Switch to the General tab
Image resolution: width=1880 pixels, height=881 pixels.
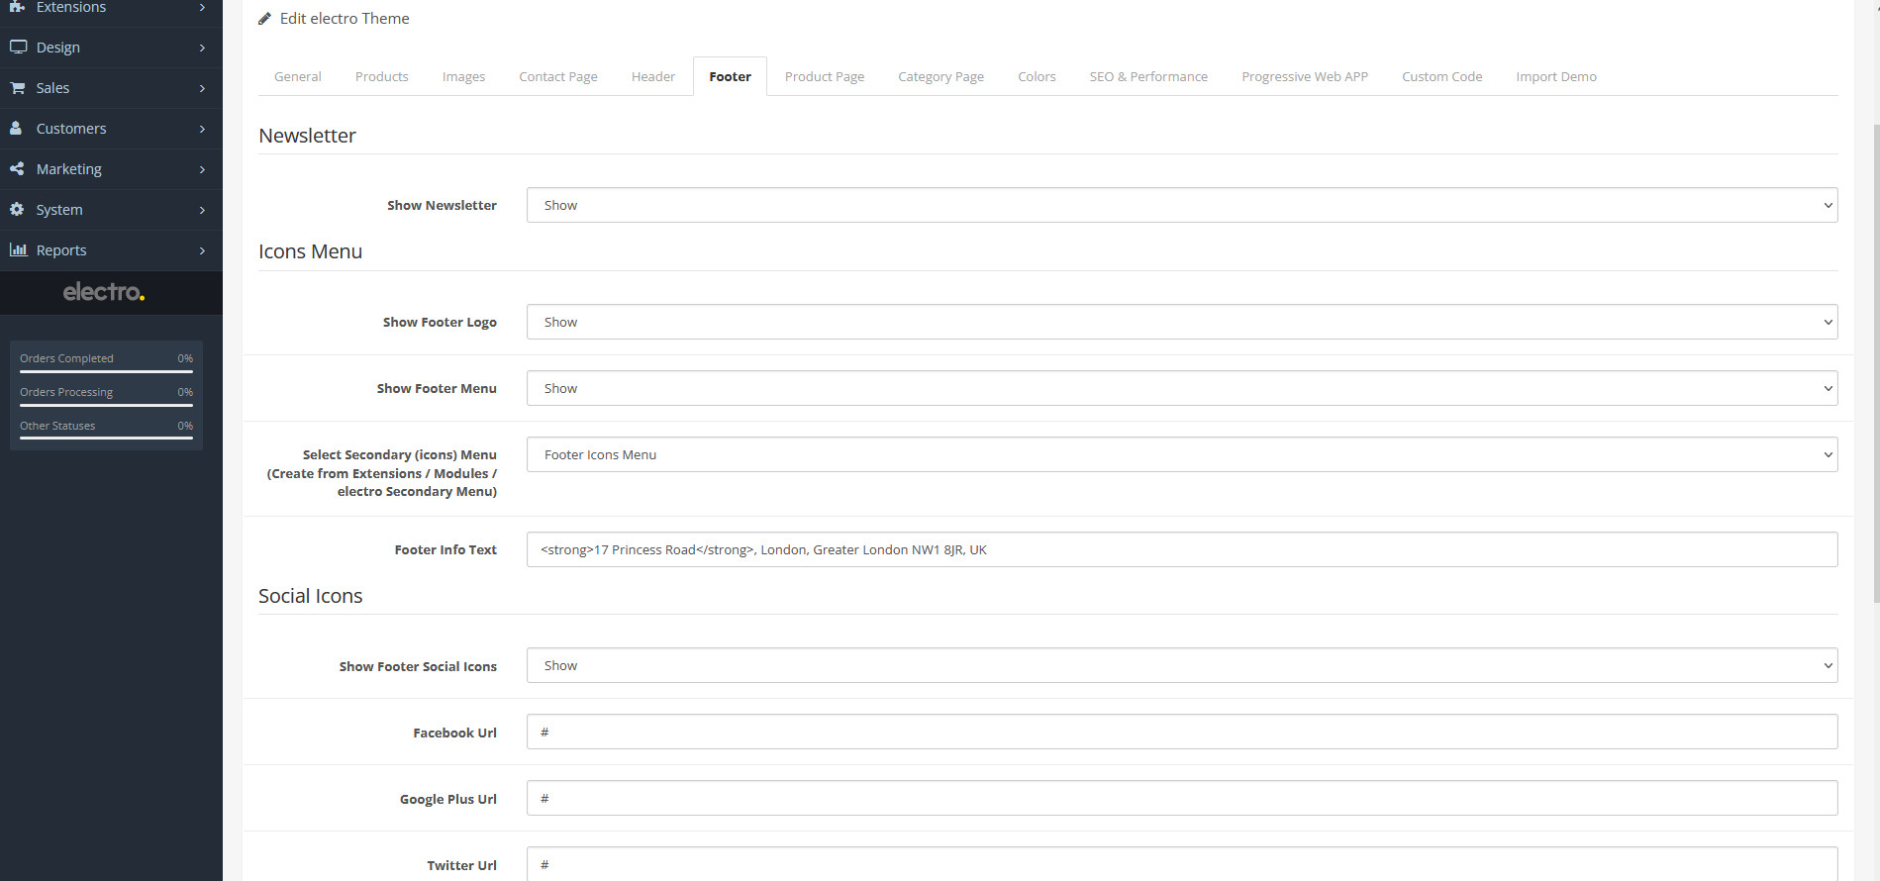tap(298, 76)
